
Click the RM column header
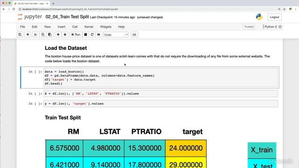73,132
